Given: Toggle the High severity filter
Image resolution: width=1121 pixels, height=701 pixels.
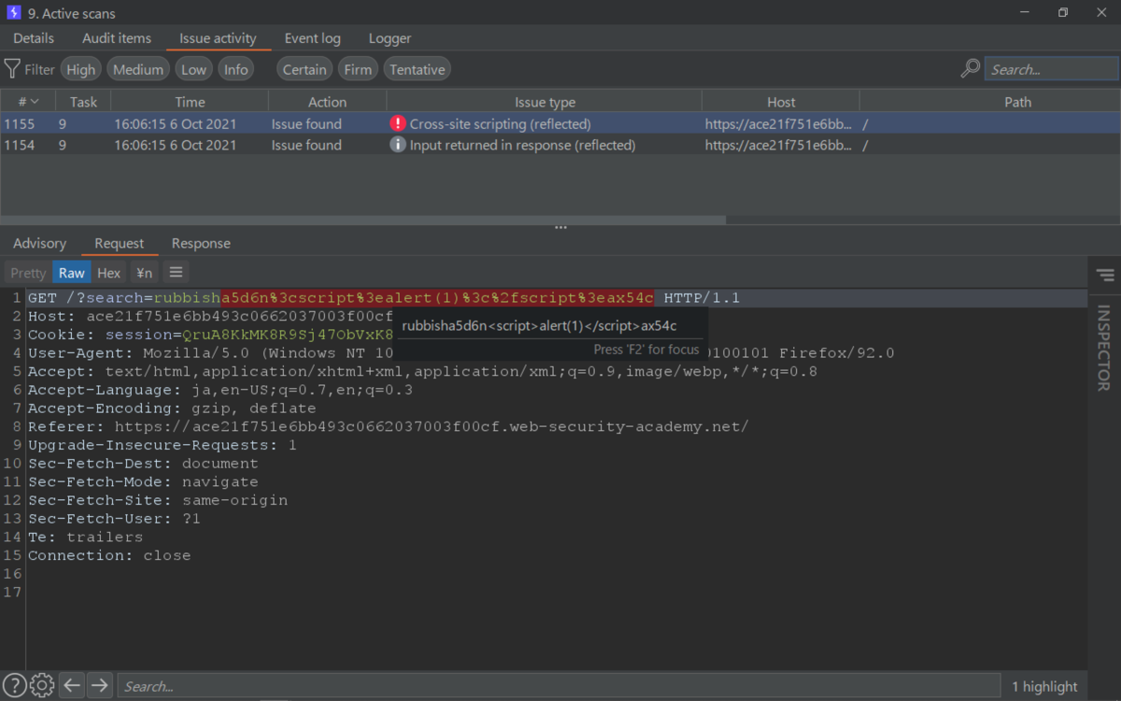Looking at the screenshot, I should coord(81,69).
